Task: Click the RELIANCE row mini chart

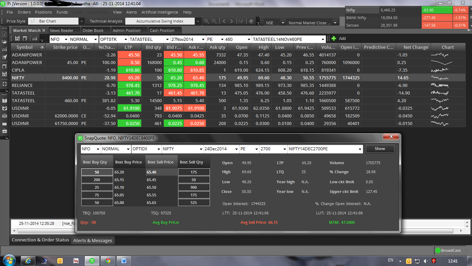Action: [x=440, y=85]
